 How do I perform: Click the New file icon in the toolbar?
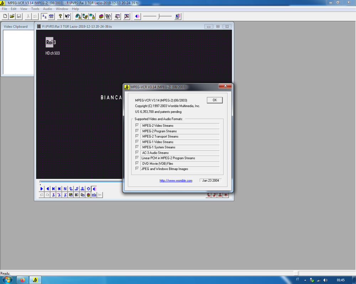click(x=5, y=16)
